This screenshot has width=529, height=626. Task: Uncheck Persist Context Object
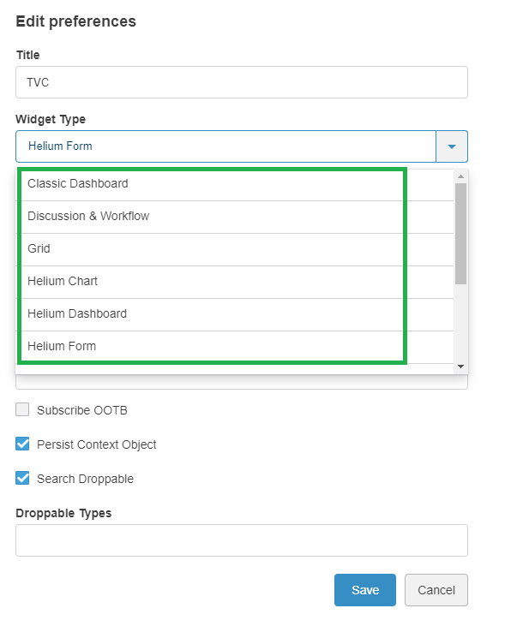point(22,444)
